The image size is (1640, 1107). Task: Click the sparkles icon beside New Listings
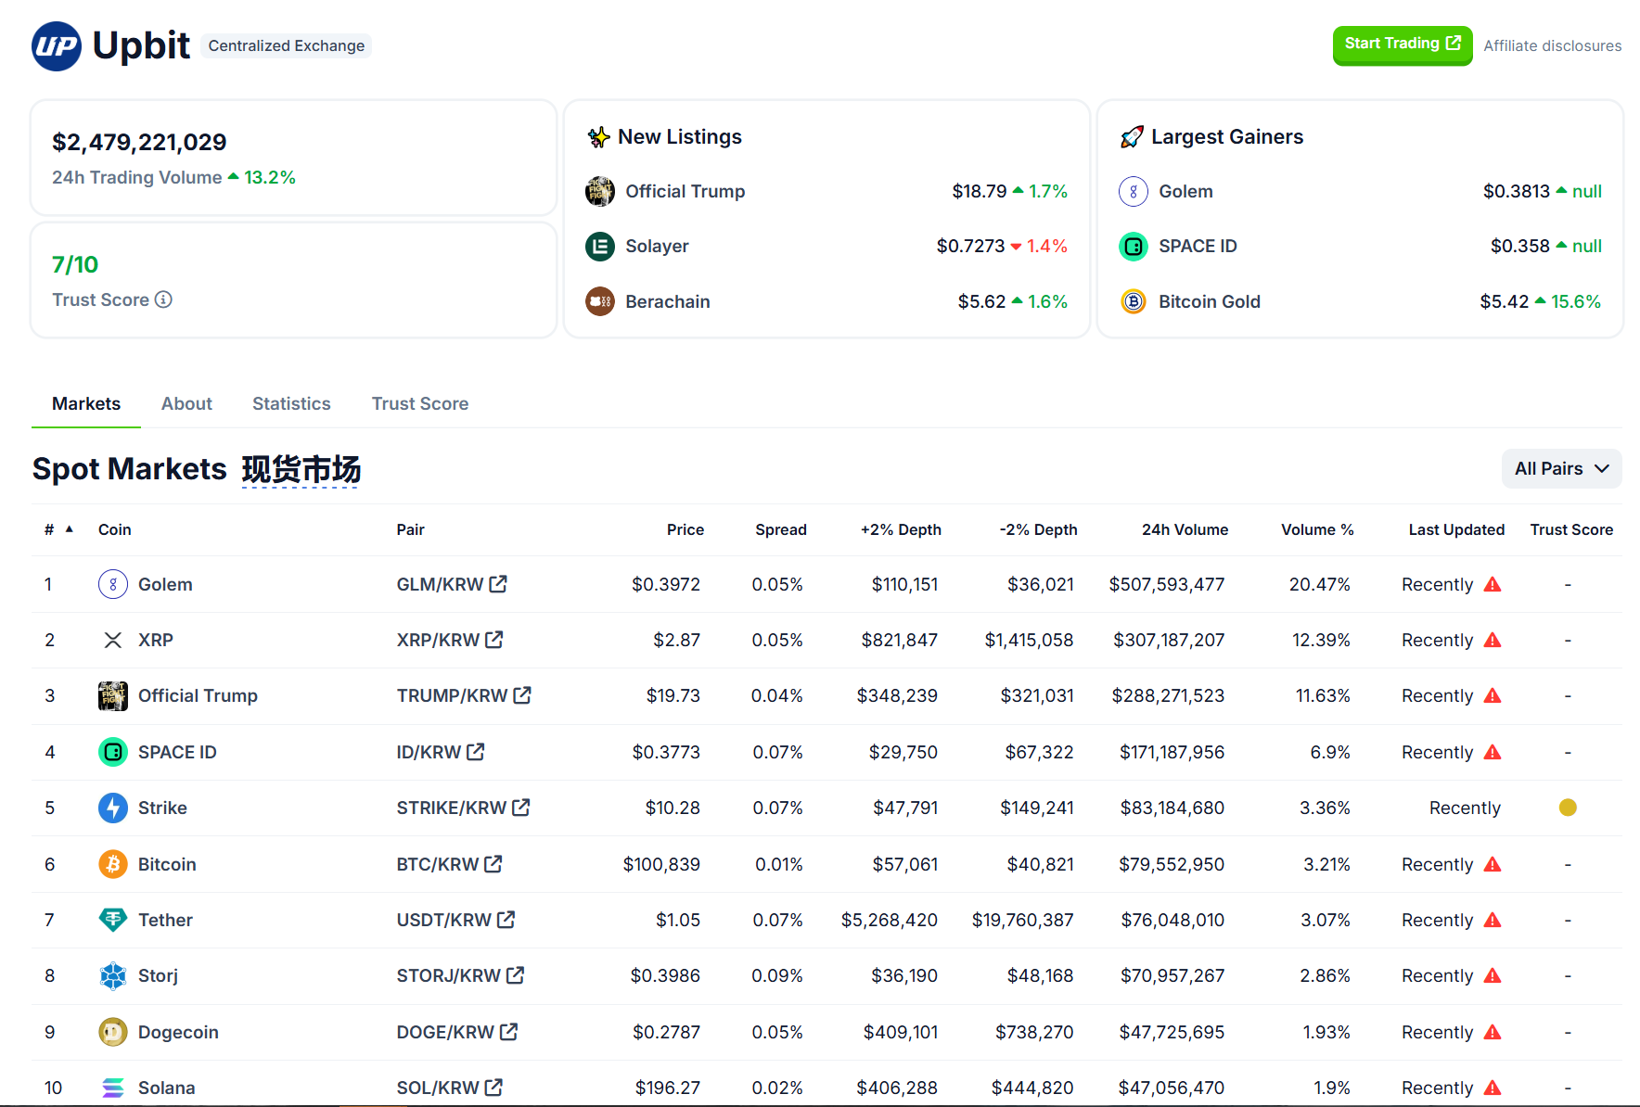(599, 136)
